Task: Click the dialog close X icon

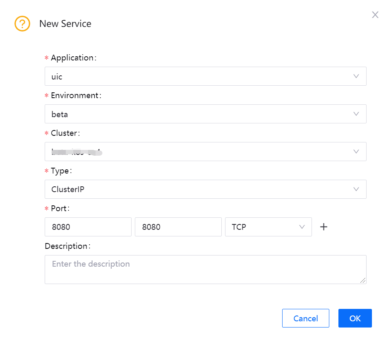Action: click(375, 14)
